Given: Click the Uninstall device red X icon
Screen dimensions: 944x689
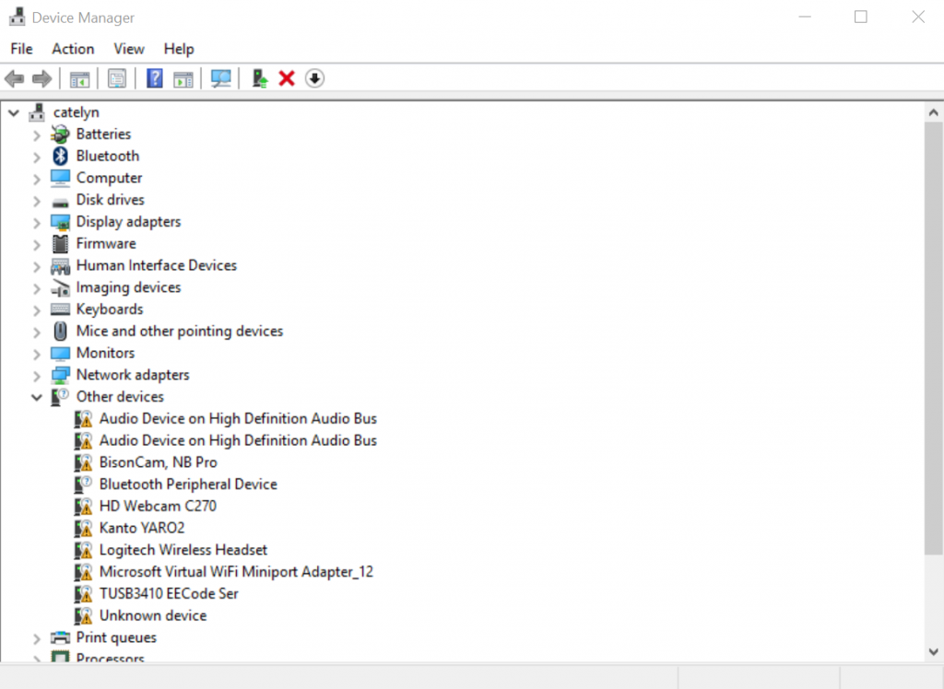Looking at the screenshot, I should 287,78.
